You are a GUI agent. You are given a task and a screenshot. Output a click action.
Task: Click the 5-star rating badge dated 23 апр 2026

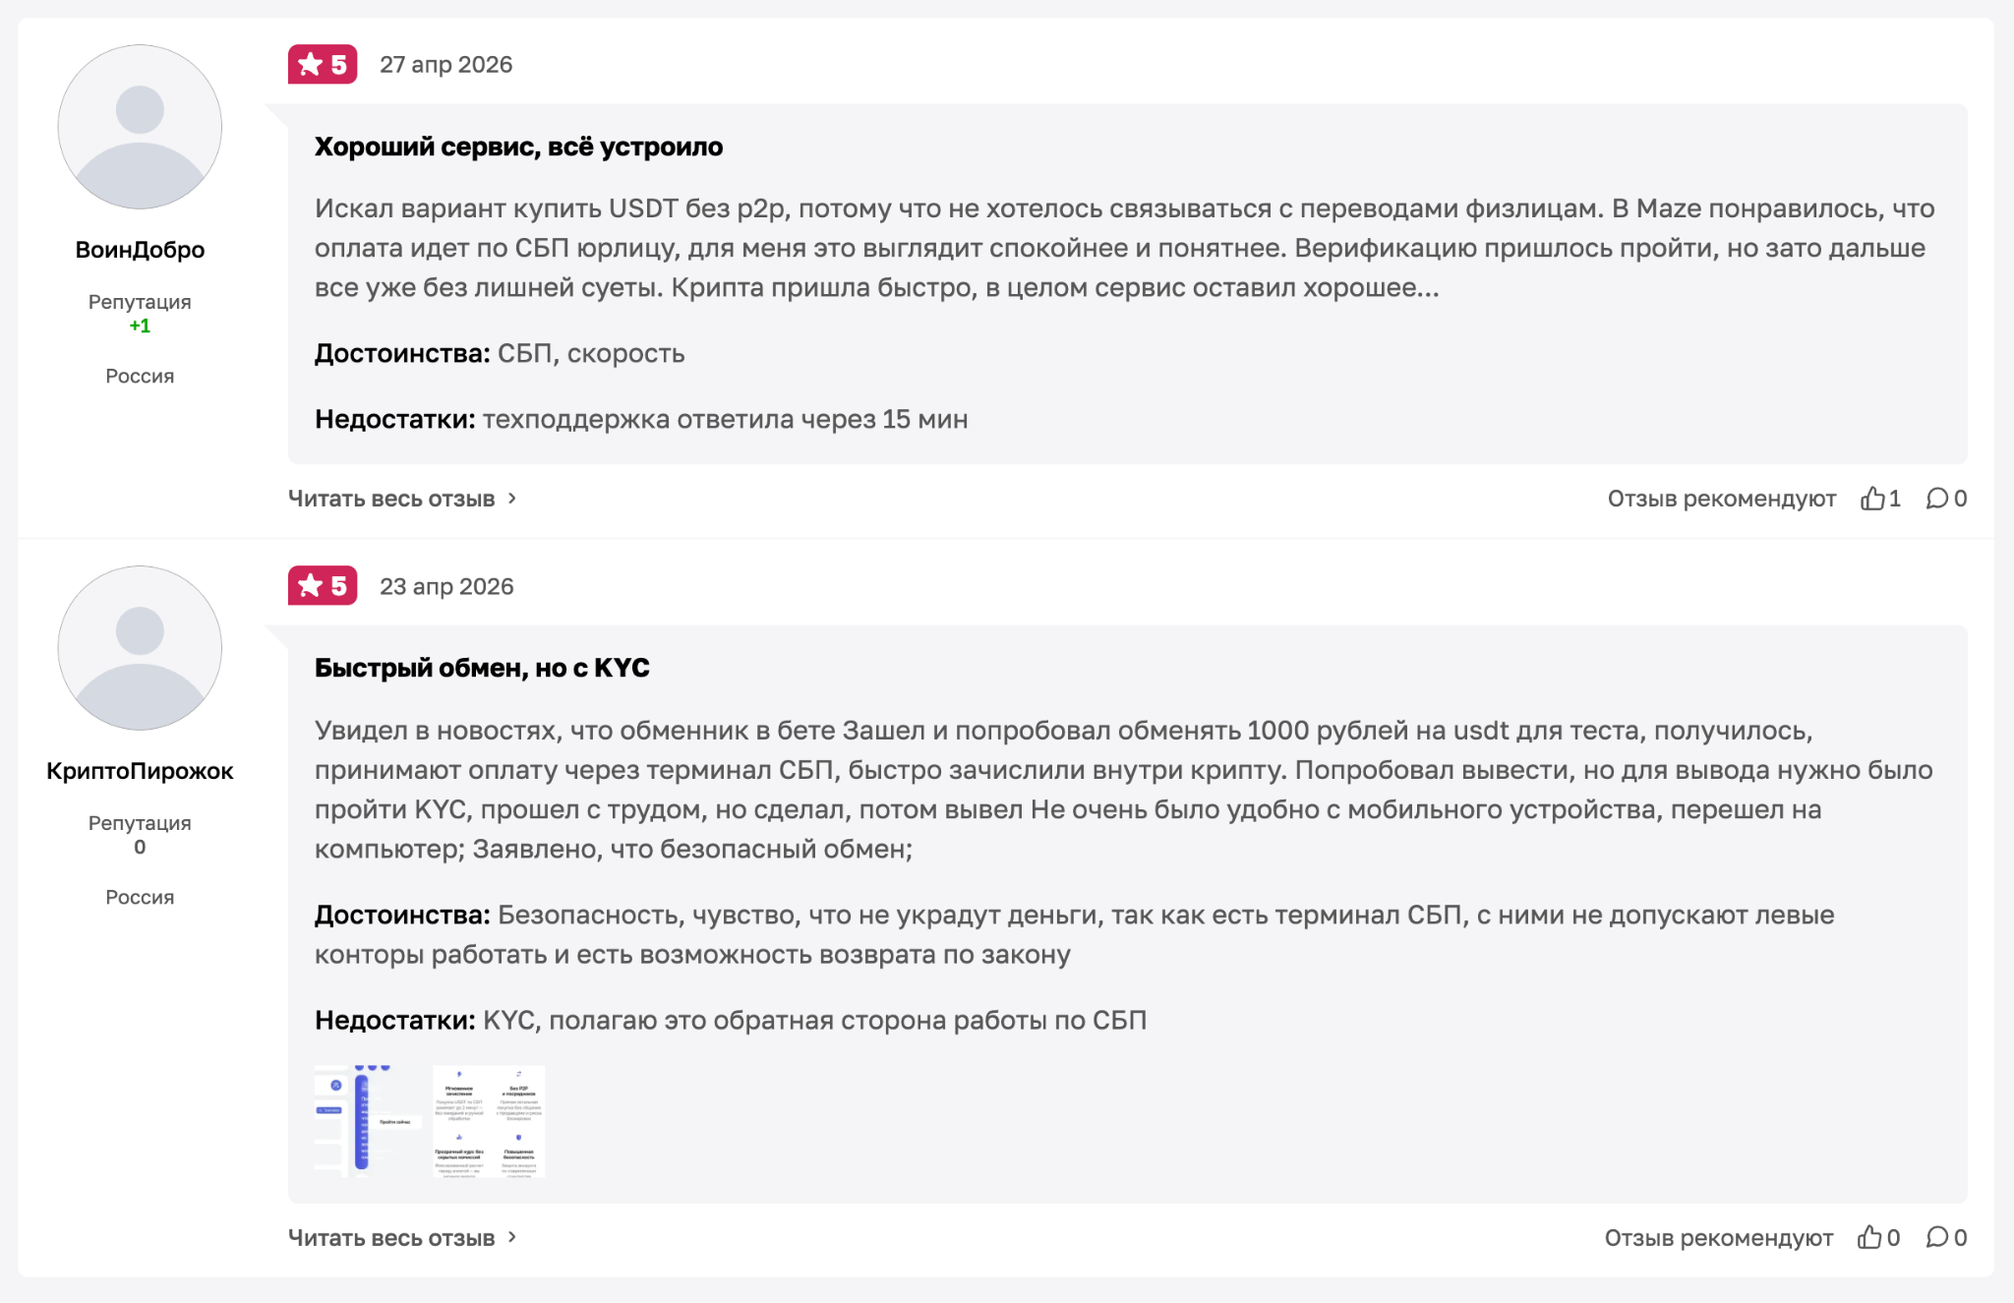tap(323, 586)
